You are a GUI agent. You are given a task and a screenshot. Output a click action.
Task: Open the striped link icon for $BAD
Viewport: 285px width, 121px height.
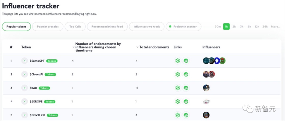coord(178,88)
